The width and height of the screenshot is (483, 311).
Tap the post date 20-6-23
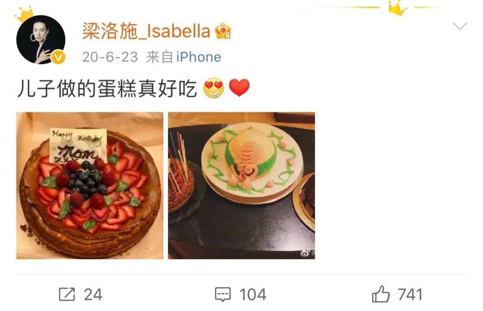(x=110, y=57)
